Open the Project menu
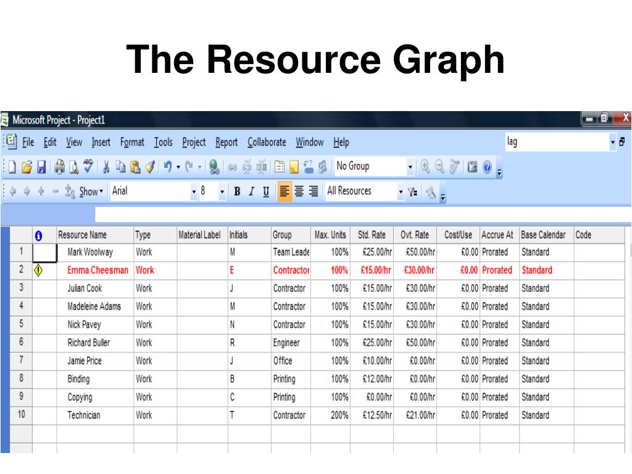The image size is (632, 474). [194, 143]
